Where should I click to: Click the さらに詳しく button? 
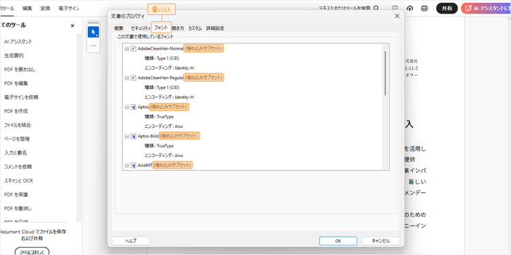click(x=32, y=252)
